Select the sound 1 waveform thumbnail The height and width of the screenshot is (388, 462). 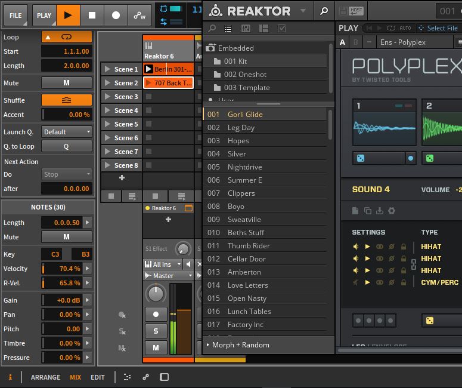click(x=385, y=128)
